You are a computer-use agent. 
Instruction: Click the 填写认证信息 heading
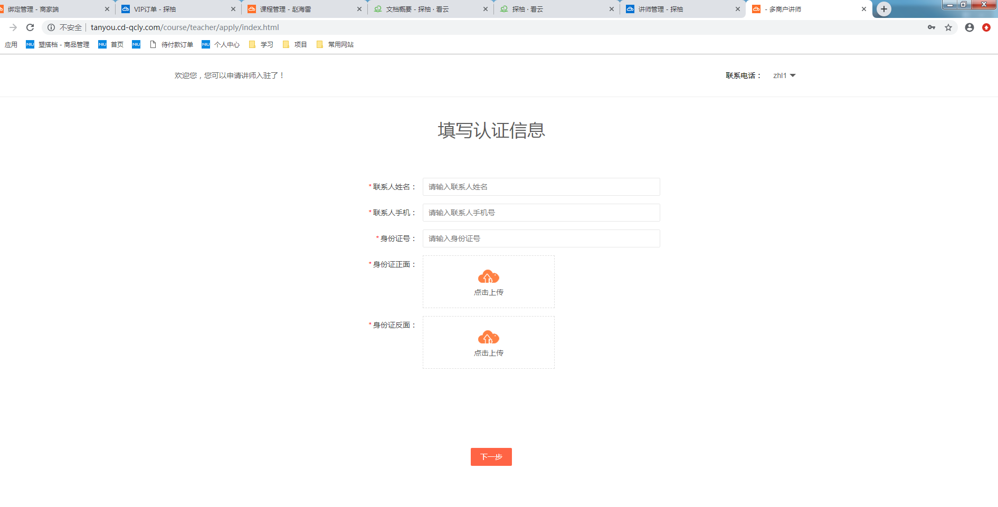click(491, 130)
